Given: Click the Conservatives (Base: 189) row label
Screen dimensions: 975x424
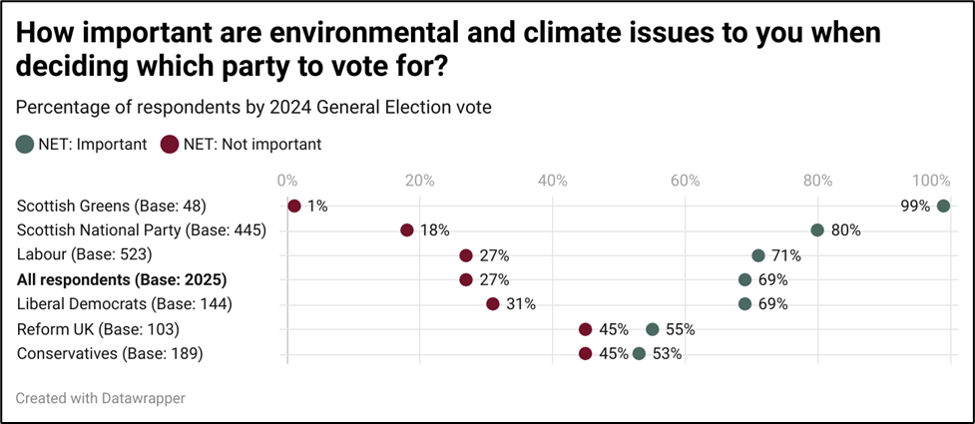Looking at the screenshot, I should (110, 353).
